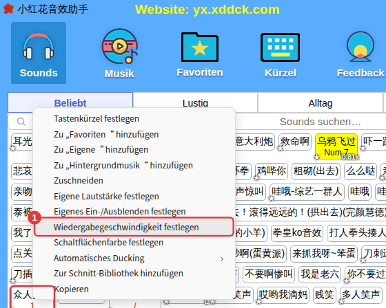Screen dimensions: 386x308
Task: Play the 多人笑声 sound button
Action: pos(360,294)
